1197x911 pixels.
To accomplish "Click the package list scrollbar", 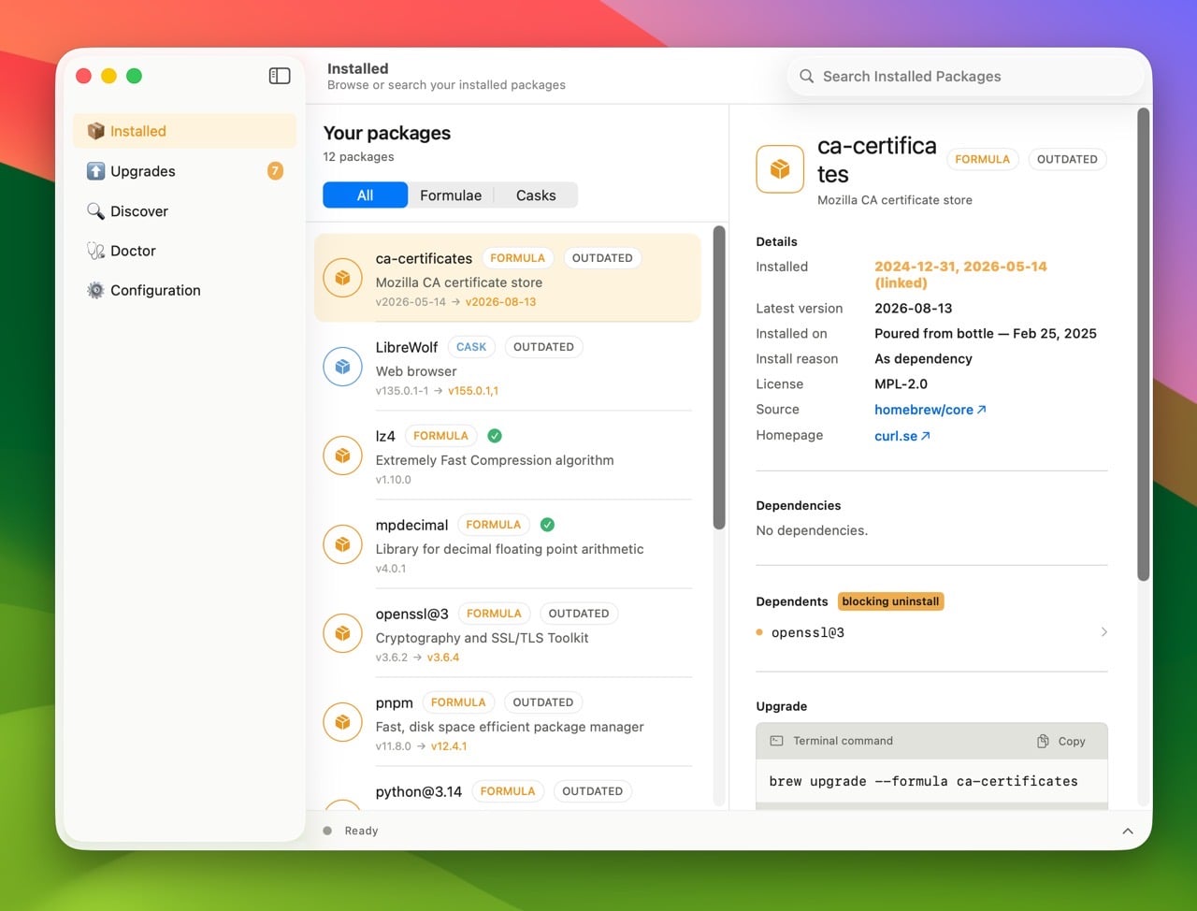I will (719, 378).
